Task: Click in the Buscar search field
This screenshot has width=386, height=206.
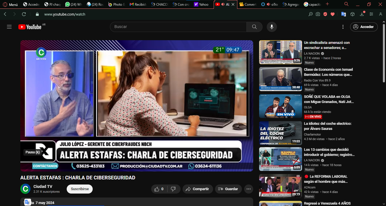Action: click(178, 27)
